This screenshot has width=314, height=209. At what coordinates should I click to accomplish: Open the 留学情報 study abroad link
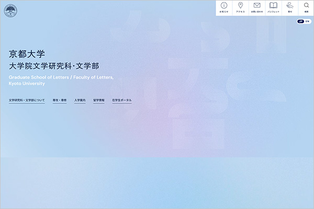pyautogui.click(x=99, y=99)
